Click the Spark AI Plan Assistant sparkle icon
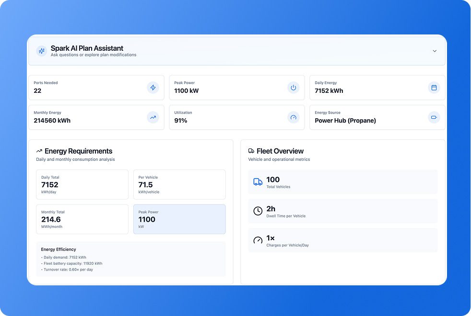 coord(41,51)
